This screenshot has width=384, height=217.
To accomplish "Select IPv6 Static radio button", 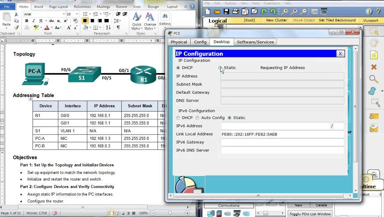I will [229, 118].
